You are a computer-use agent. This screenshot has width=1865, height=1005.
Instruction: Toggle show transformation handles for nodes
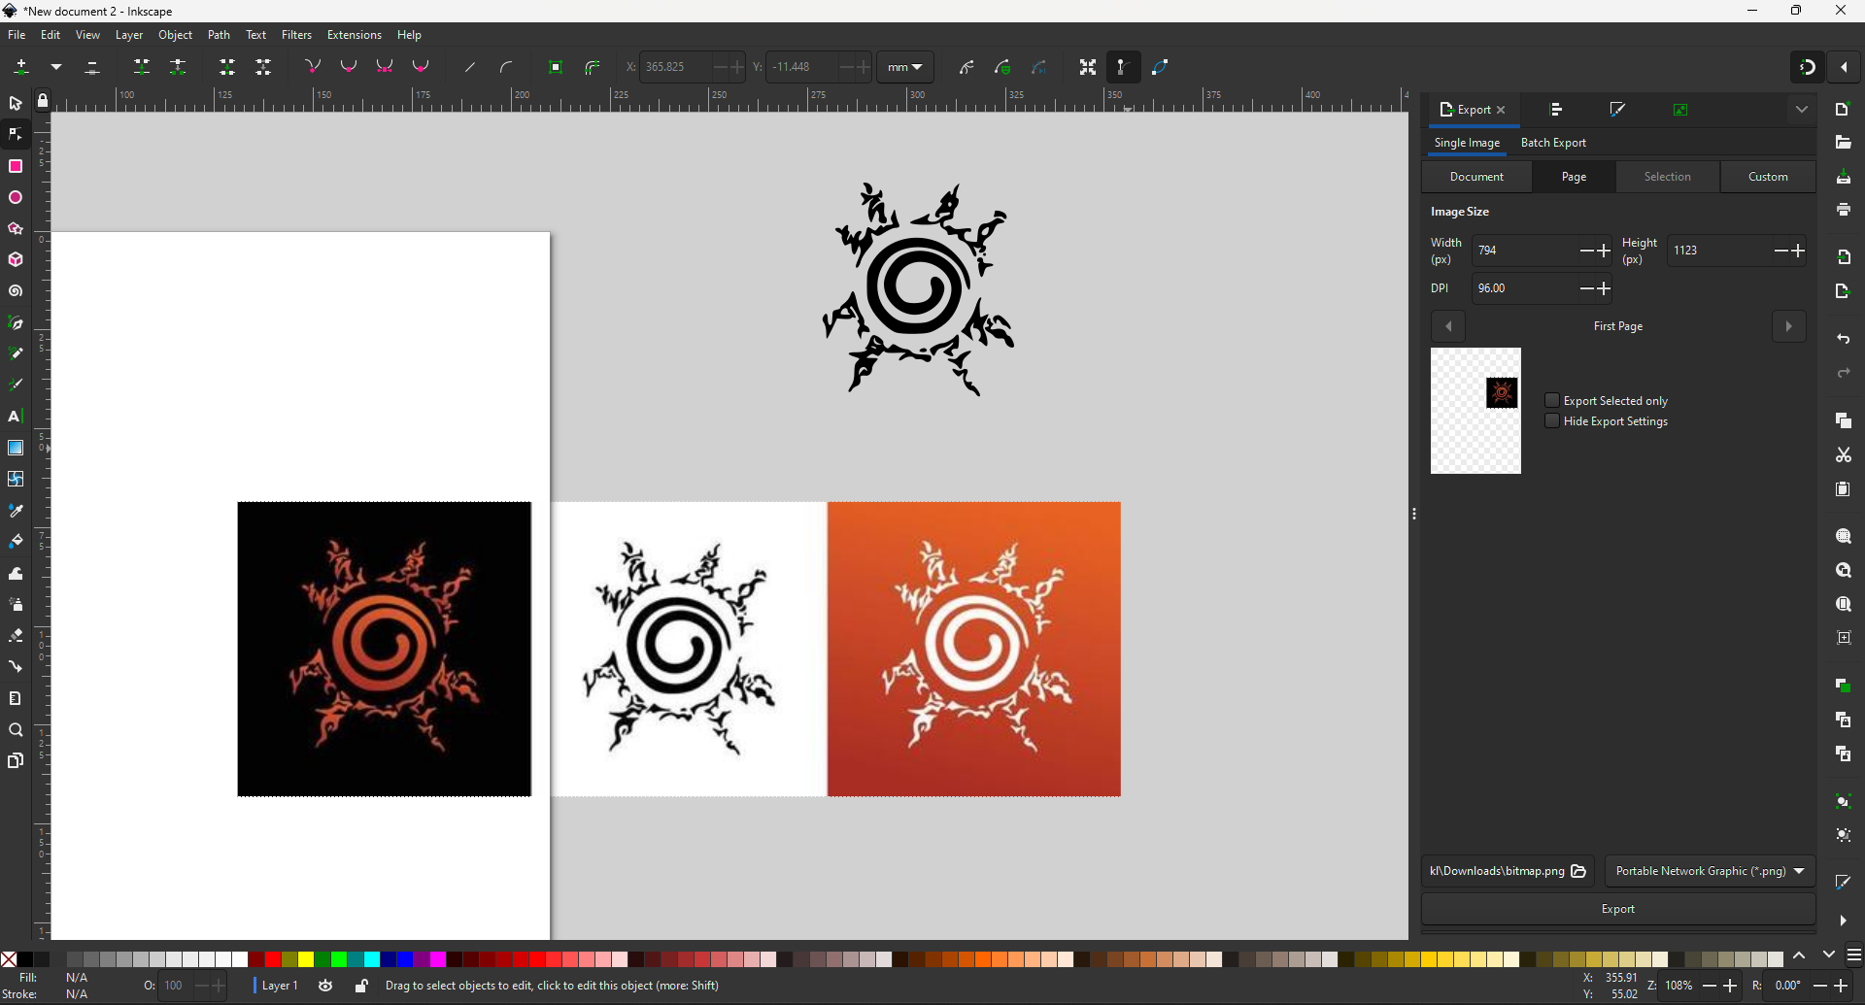[x=1087, y=67]
